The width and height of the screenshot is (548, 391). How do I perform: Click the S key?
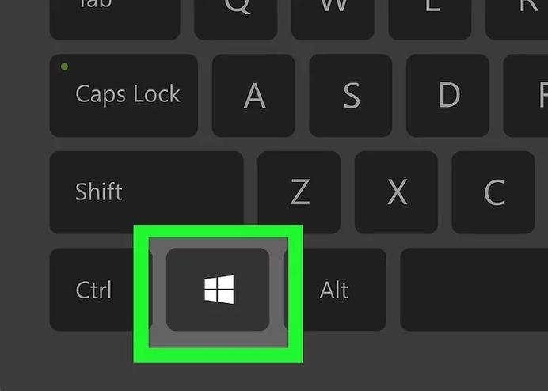pos(351,96)
